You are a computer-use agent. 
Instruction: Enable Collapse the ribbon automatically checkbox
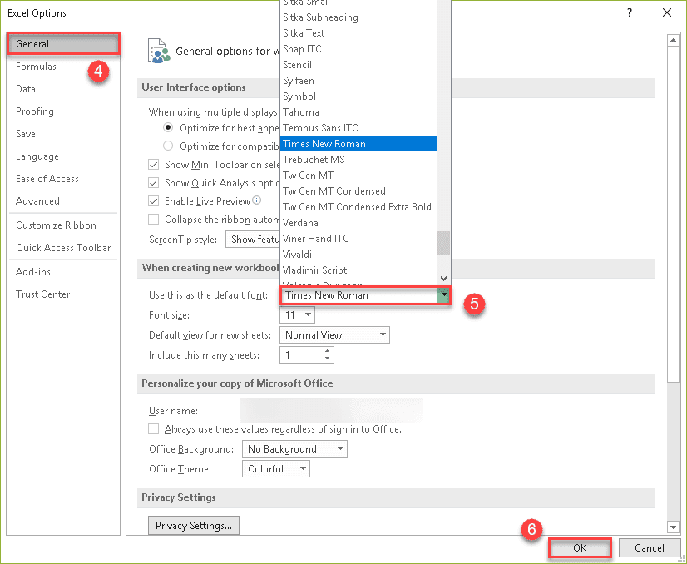[153, 219]
